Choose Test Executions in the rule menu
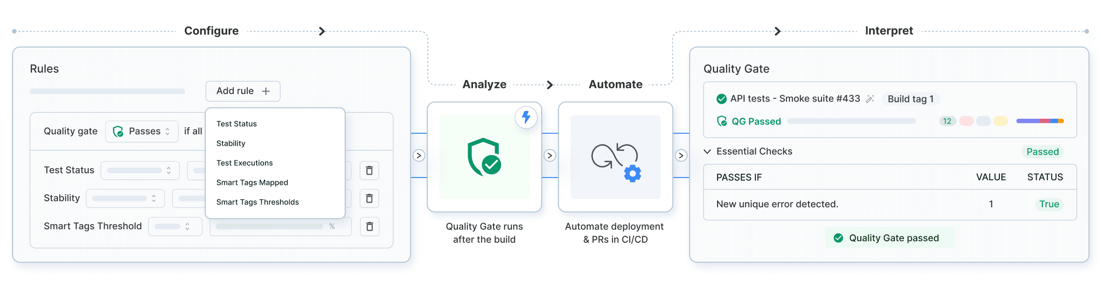The width and height of the screenshot is (1101, 300). pos(244,163)
